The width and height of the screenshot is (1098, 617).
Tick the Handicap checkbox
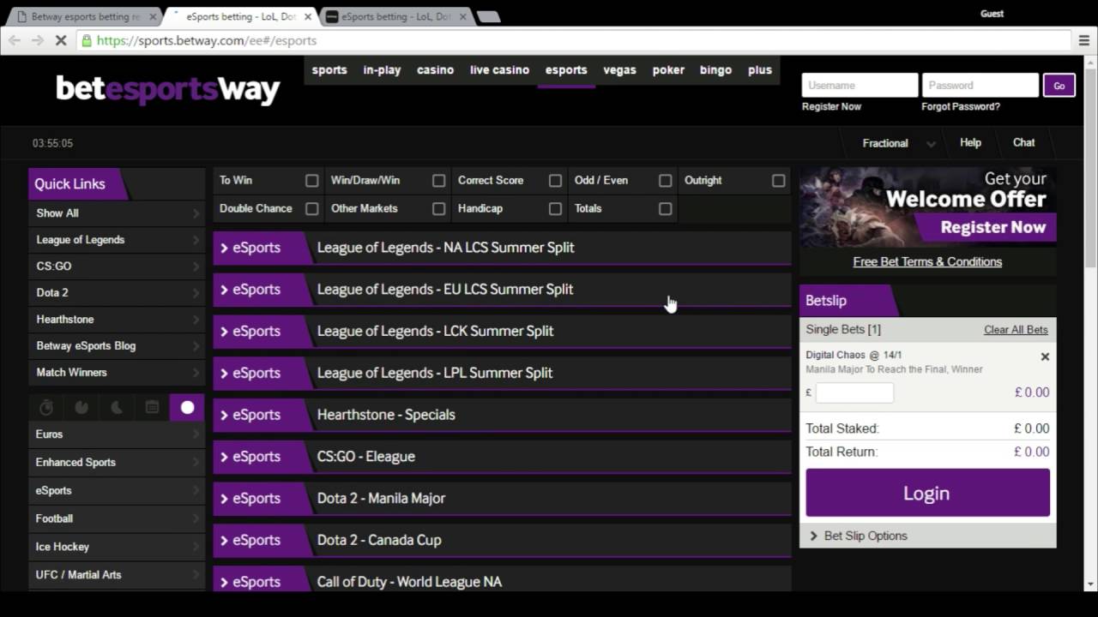556,209
